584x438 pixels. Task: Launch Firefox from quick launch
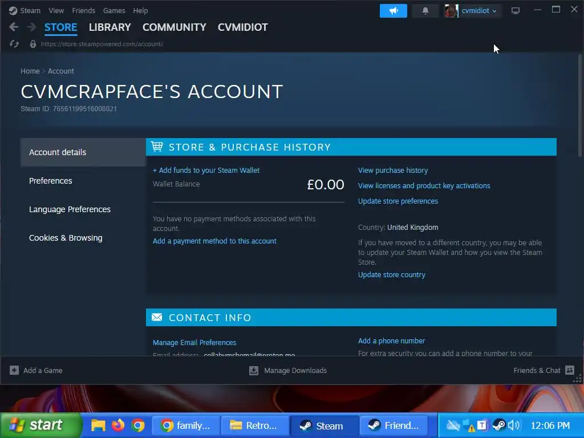pos(118,425)
